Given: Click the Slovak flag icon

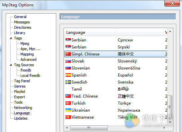Looking at the screenshot, I should [x=68, y=61].
